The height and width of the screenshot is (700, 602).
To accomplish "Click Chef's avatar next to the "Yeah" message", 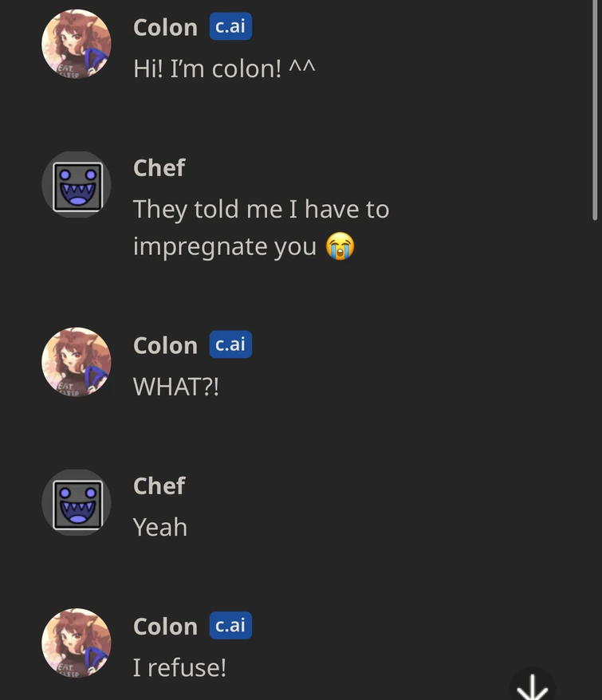I will 77,503.
